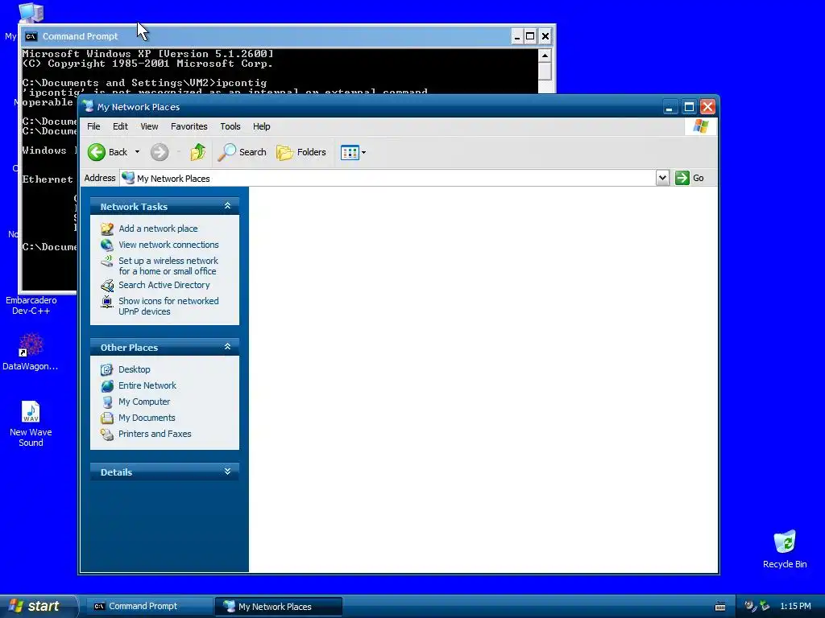The image size is (825, 618).
Task: Collapse the Network Tasks panel
Action: [x=227, y=206]
